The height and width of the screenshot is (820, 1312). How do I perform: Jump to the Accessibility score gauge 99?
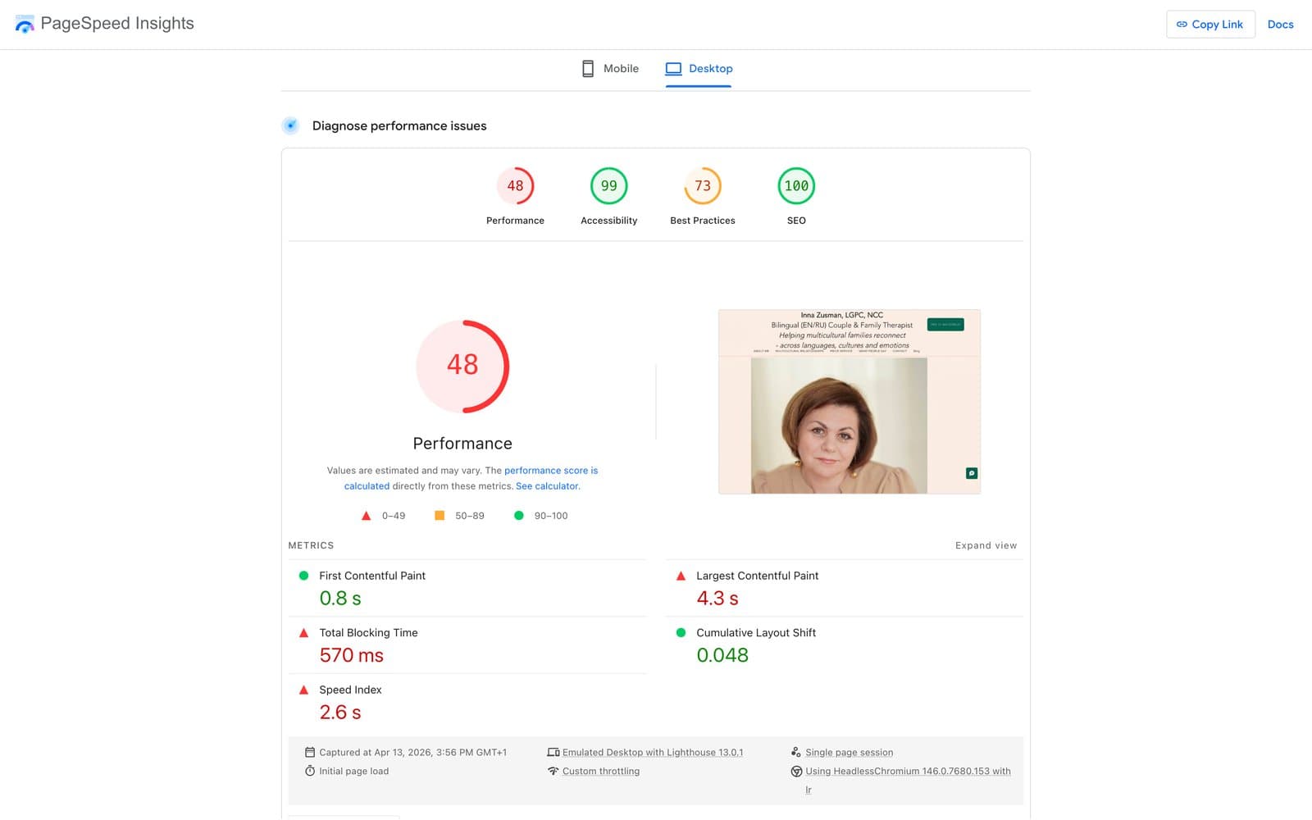tap(608, 196)
